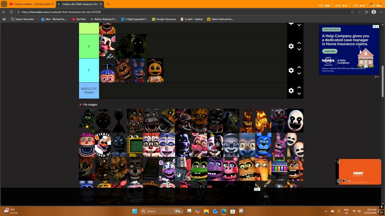Pick the blue Bon-Bon puppet image

point(263,145)
